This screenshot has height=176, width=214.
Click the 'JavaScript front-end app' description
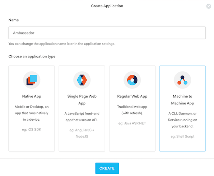point(82,116)
